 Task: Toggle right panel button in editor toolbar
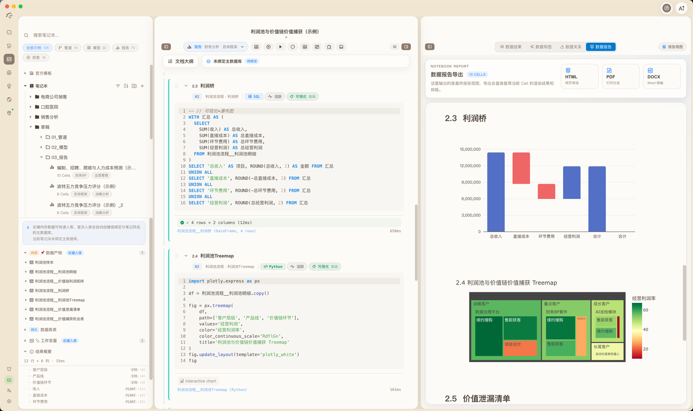pos(406,47)
